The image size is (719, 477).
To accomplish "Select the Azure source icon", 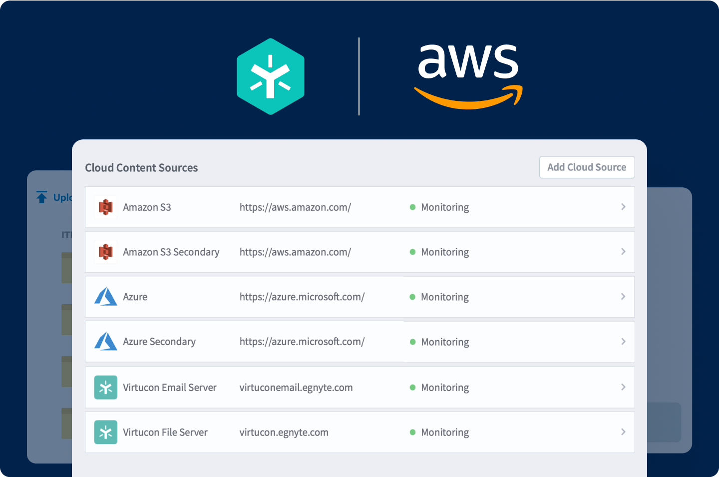I will click(105, 297).
